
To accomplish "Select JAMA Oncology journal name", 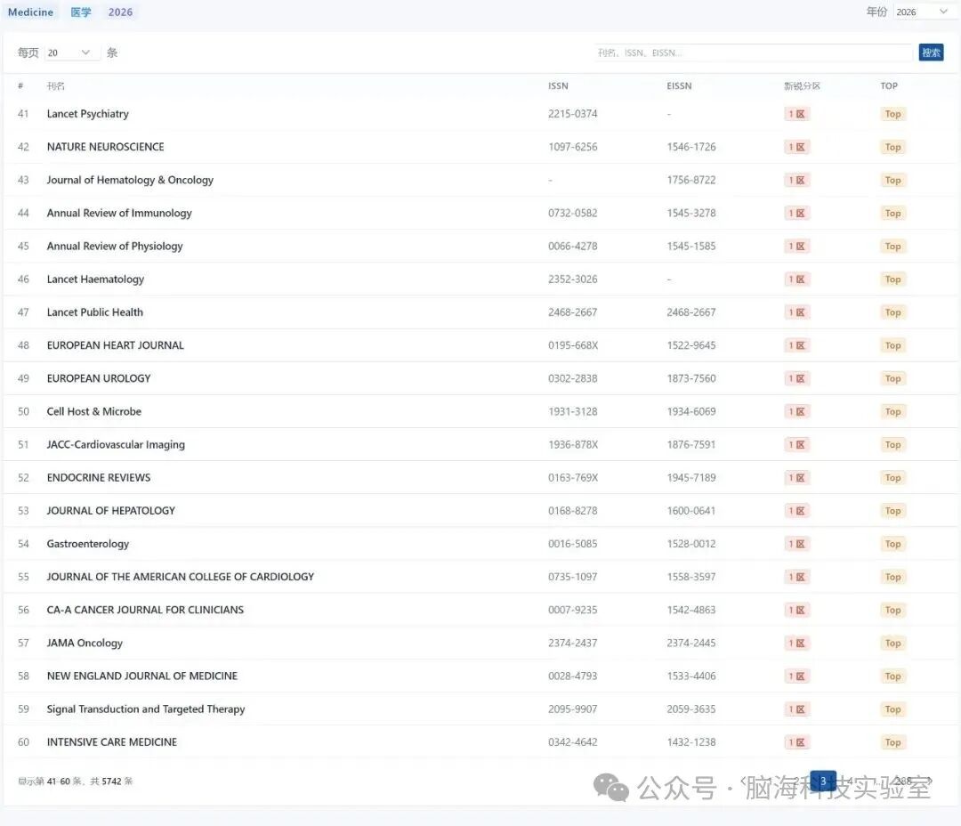I will click(x=85, y=644).
